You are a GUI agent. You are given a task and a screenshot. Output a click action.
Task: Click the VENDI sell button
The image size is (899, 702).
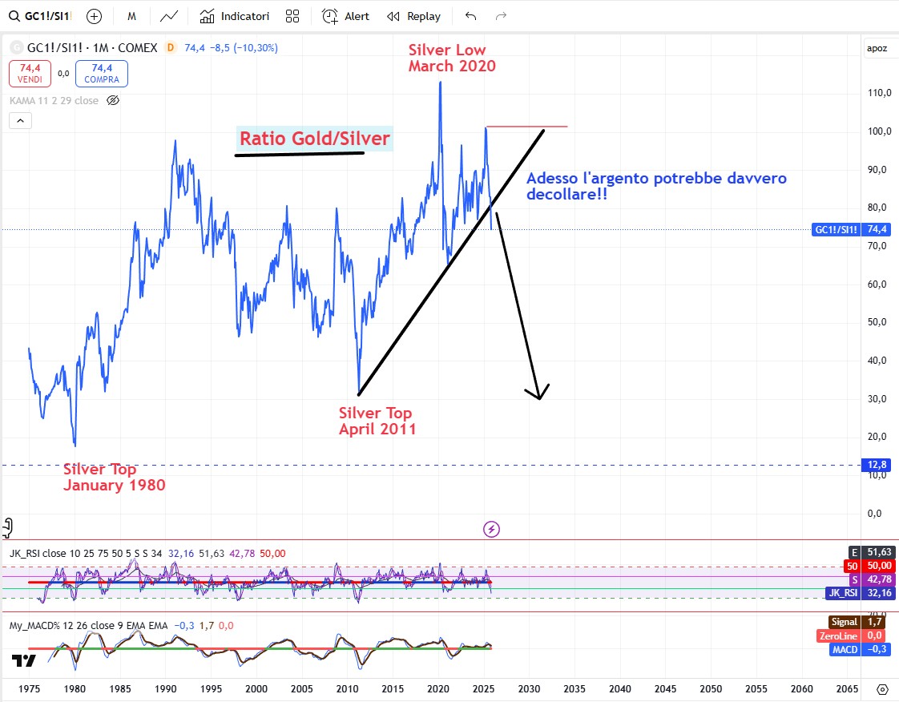30,74
